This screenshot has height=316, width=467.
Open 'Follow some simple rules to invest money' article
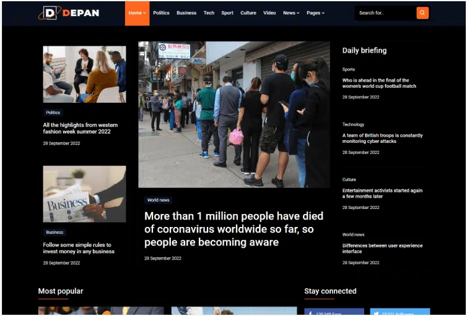(79, 248)
